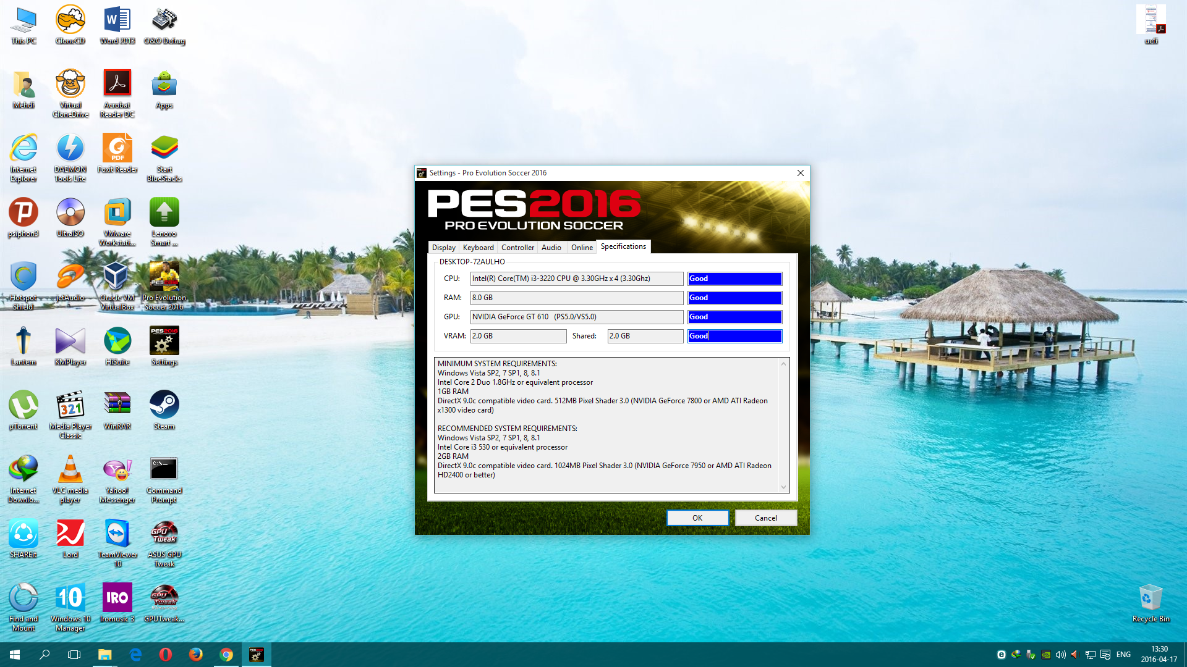Click the Shared memory 2.0 GB field
Screen dimensions: 1187x667
[645, 336]
